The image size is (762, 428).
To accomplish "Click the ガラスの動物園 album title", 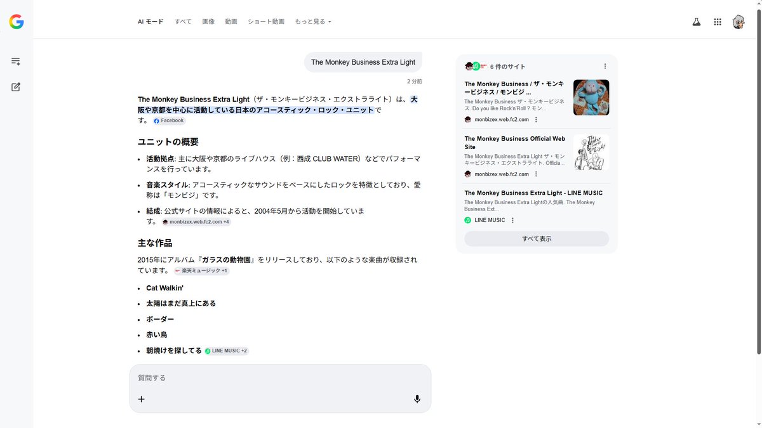I will (227, 260).
